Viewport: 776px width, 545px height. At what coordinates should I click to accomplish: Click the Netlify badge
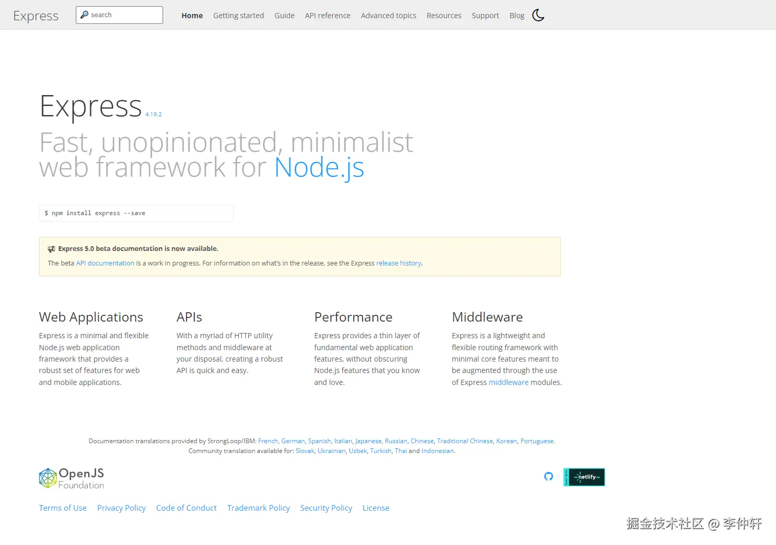584,477
